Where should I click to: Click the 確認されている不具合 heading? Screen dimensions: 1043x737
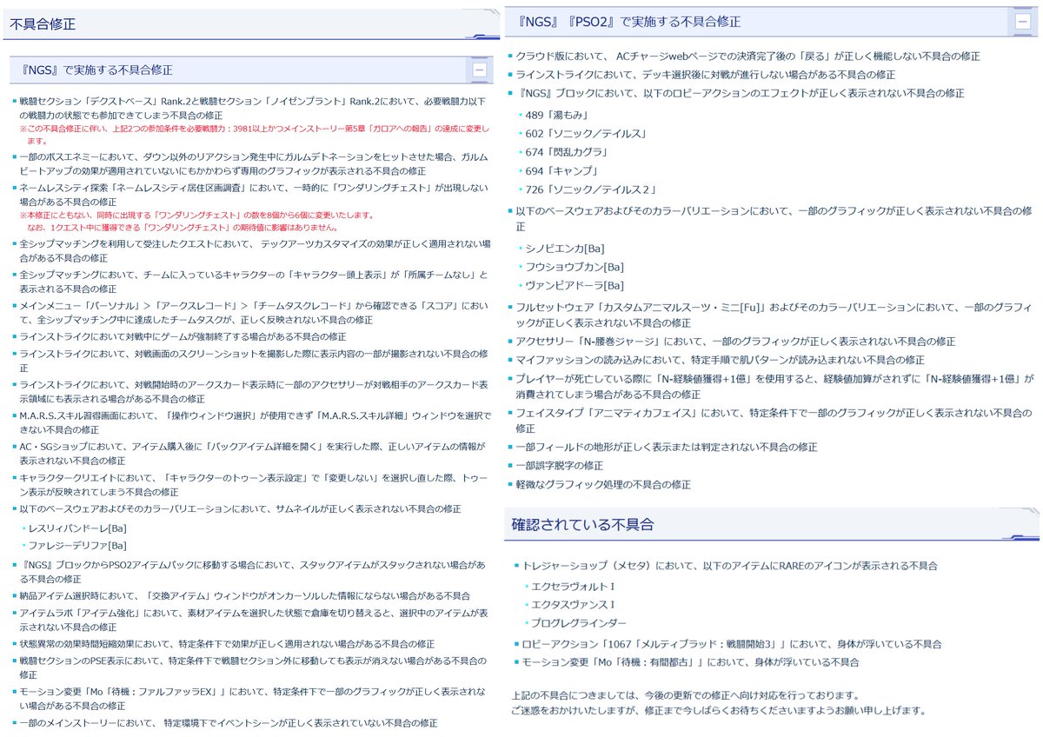[x=581, y=525]
